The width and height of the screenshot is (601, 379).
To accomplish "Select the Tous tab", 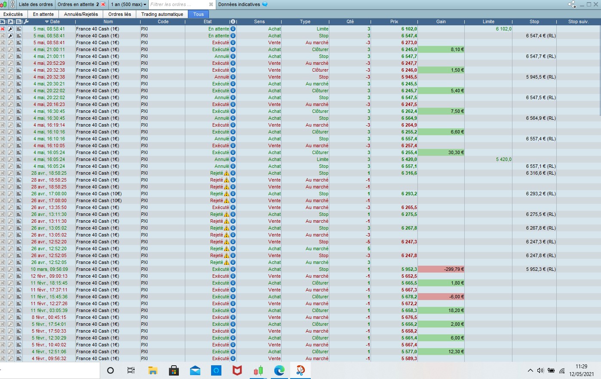I will click(199, 14).
